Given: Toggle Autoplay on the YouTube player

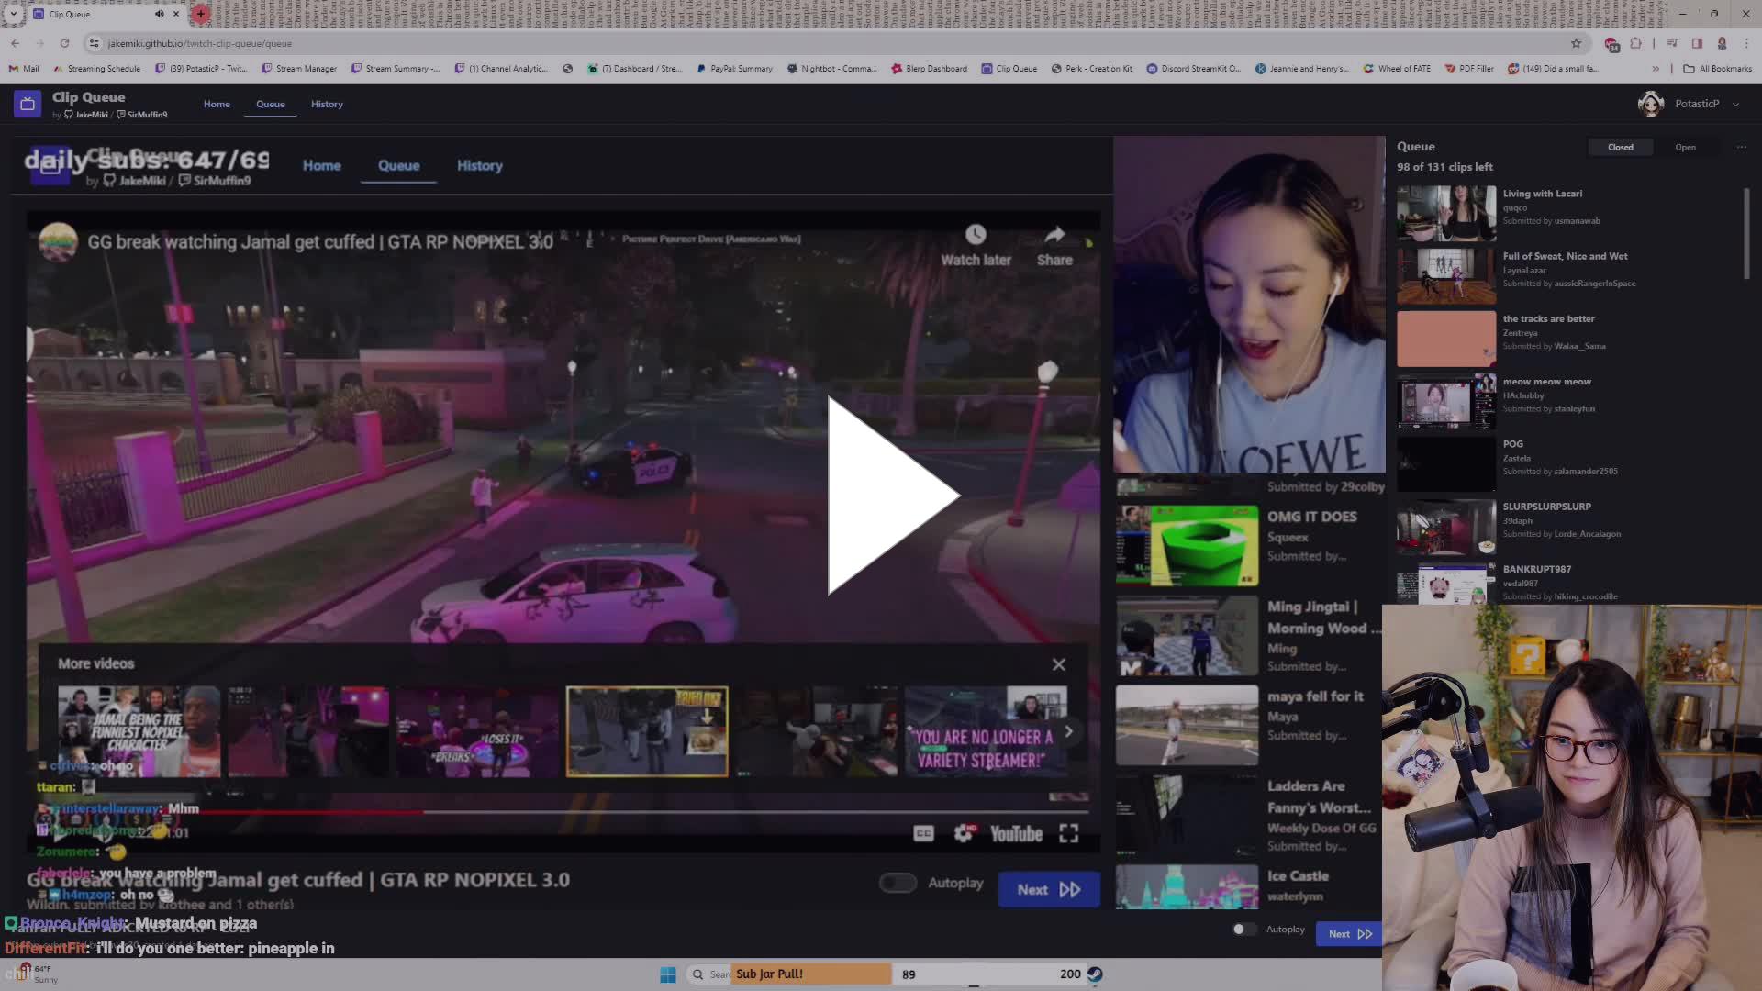Looking at the screenshot, I should 898,882.
